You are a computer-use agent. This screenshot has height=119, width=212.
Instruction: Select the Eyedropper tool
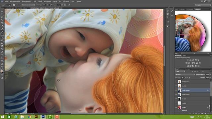click(2, 26)
